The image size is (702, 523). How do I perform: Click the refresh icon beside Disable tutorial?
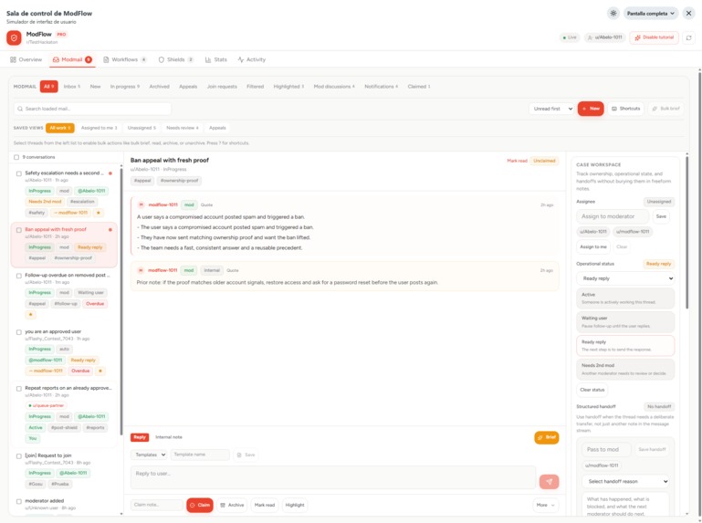tap(688, 37)
